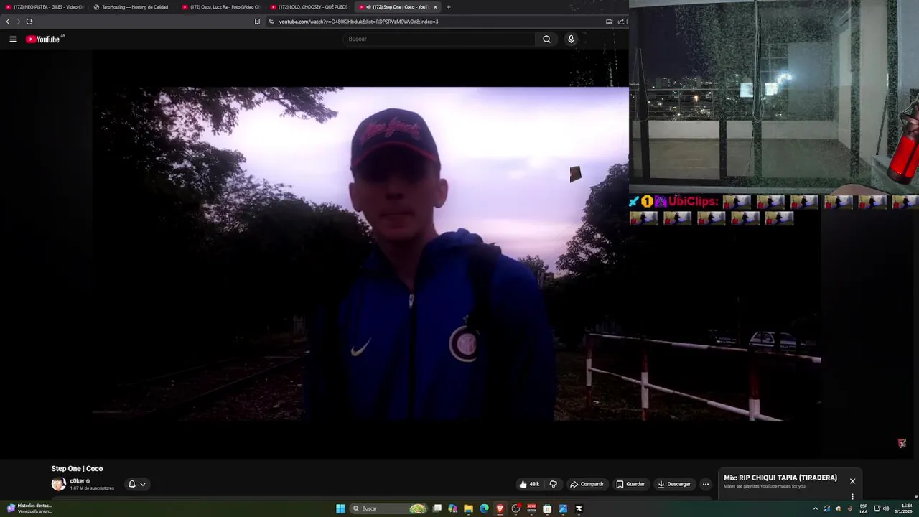Toggle notification bell for c0ker
The image size is (919, 517).
tap(131, 484)
